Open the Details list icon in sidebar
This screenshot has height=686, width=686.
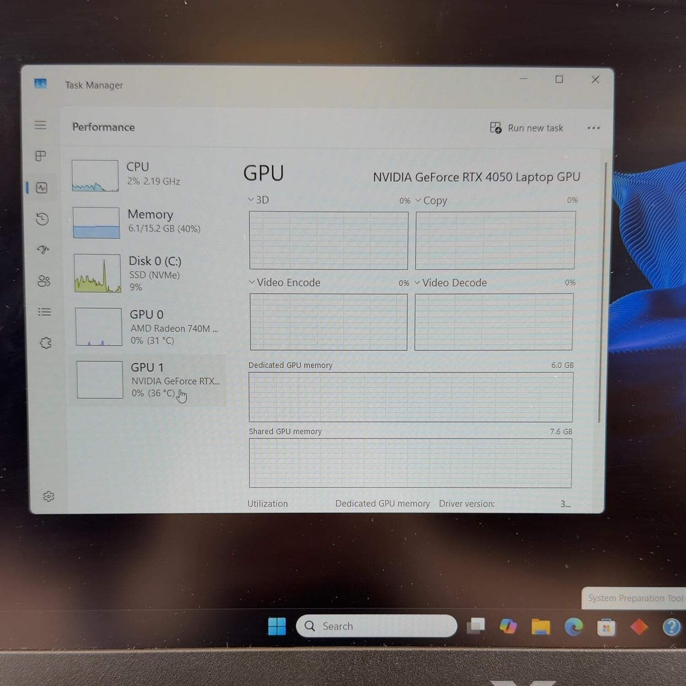tap(44, 312)
